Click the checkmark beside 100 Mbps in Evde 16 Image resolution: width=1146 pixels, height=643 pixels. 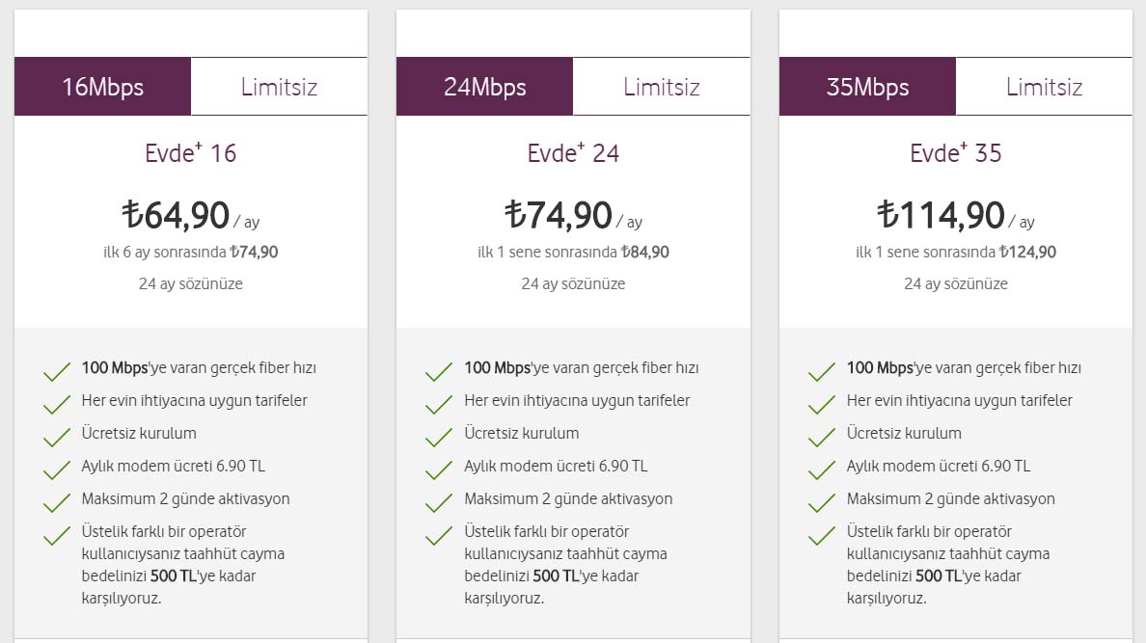57,372
